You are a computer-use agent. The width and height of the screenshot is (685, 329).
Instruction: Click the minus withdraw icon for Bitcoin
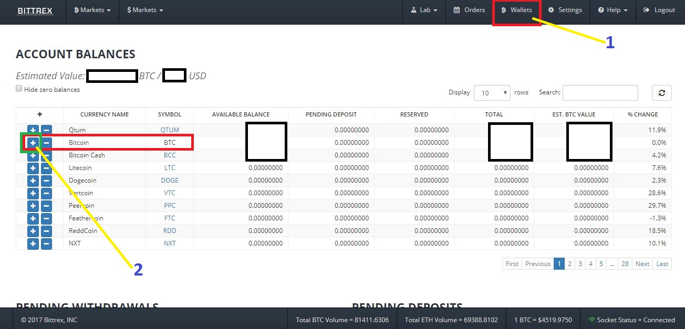click(46, 143)
